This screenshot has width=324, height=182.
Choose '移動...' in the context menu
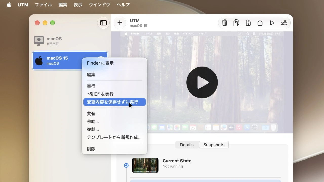[114, 122]
